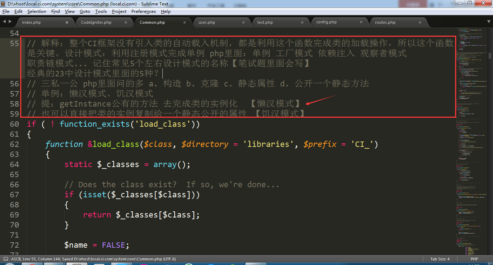
Task: Close the routes.php tab
Action: pyautogui.click(x=420, y=22)
